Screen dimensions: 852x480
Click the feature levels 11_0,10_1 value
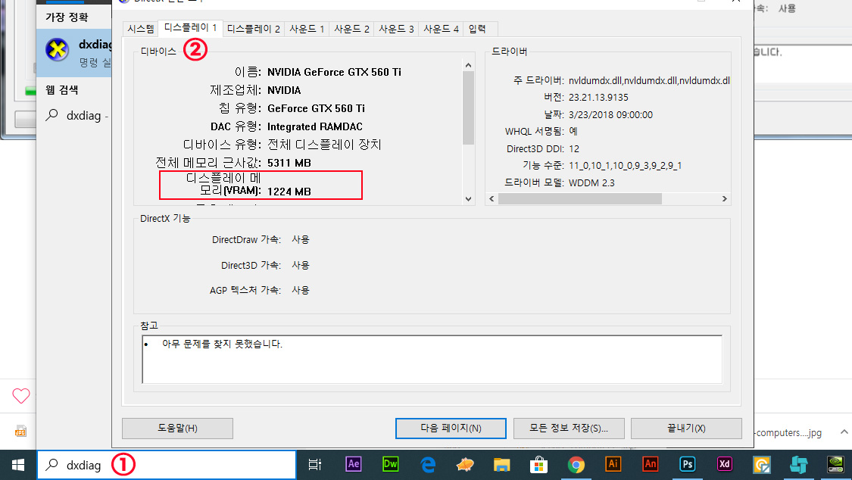click(x=625, y=166)
